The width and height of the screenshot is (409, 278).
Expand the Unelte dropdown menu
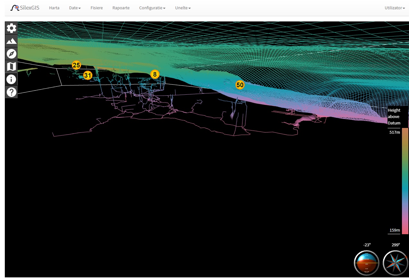click(183, 8)
